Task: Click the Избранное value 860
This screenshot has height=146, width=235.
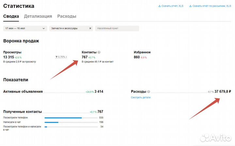Action: [137, 57]
